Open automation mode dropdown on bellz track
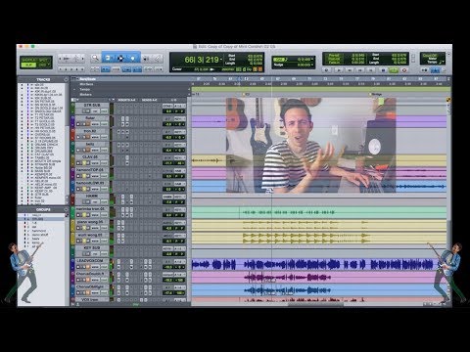The height and width of the screenshot is (352, 470). (x=104, y=150)
